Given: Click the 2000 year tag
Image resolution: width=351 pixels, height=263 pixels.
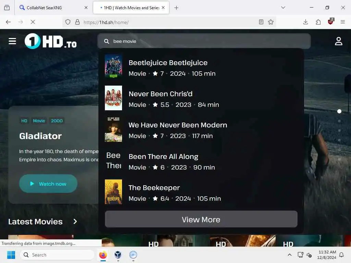Looking at the screenshot, I should click(57, 121).
